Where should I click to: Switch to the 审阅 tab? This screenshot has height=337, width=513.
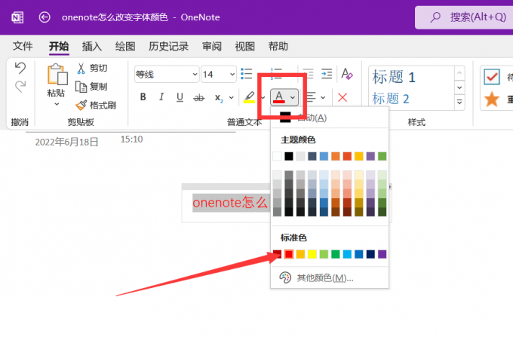212,46
